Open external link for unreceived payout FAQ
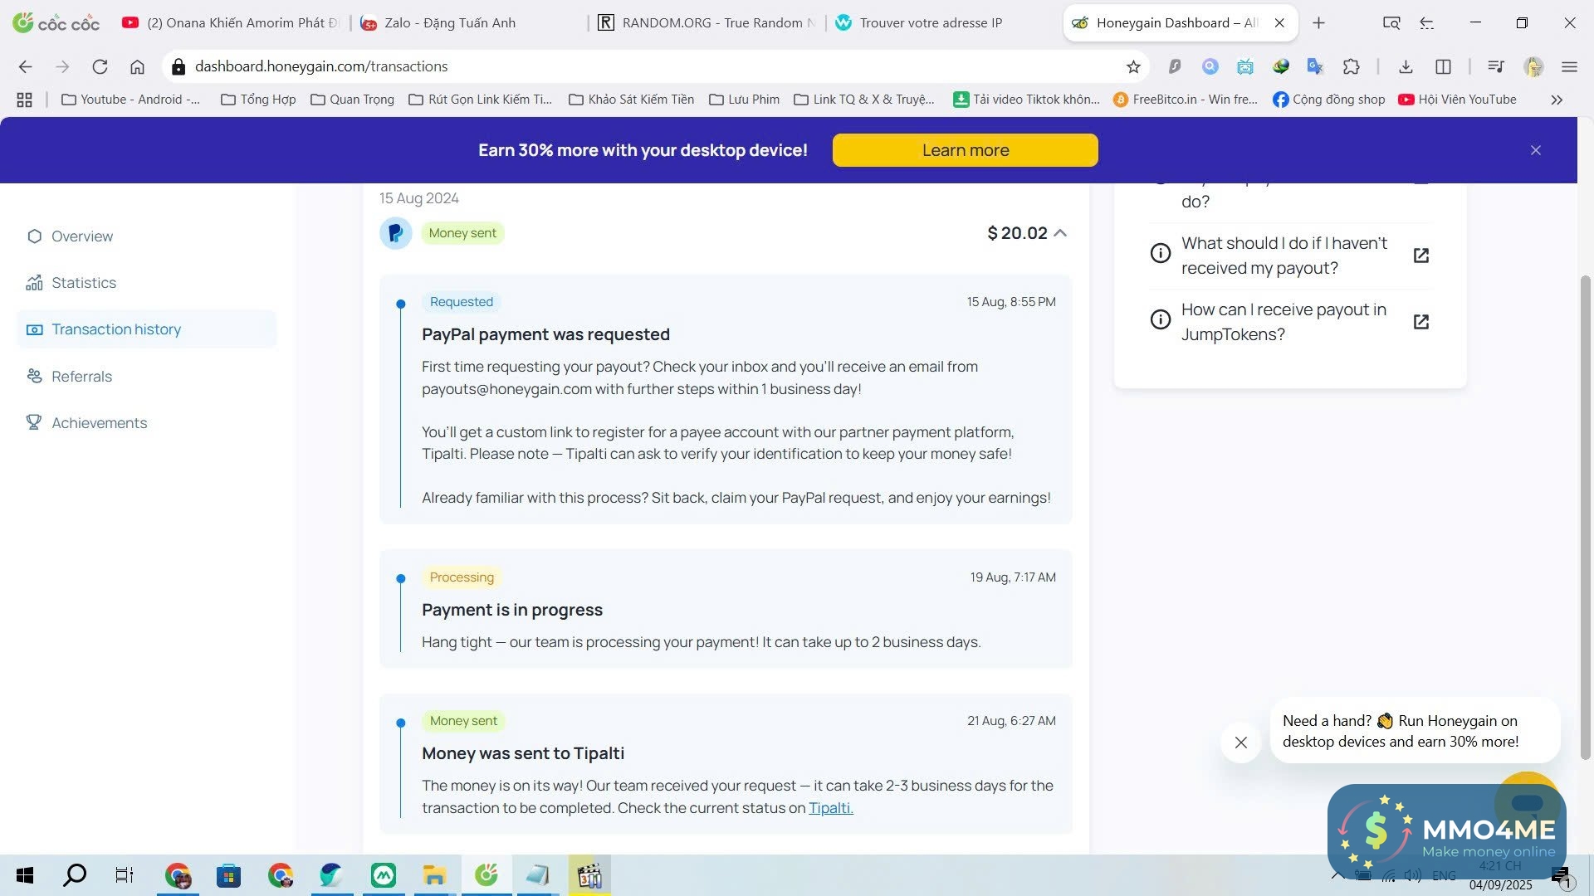 coord(1420,256)
